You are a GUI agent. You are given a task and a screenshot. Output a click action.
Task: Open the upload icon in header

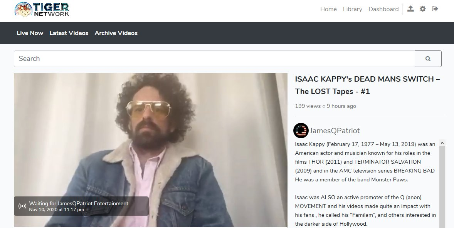tap(410, 9)
